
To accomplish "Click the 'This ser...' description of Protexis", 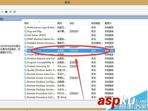I will pyautogui.click(x=62, y=66).
